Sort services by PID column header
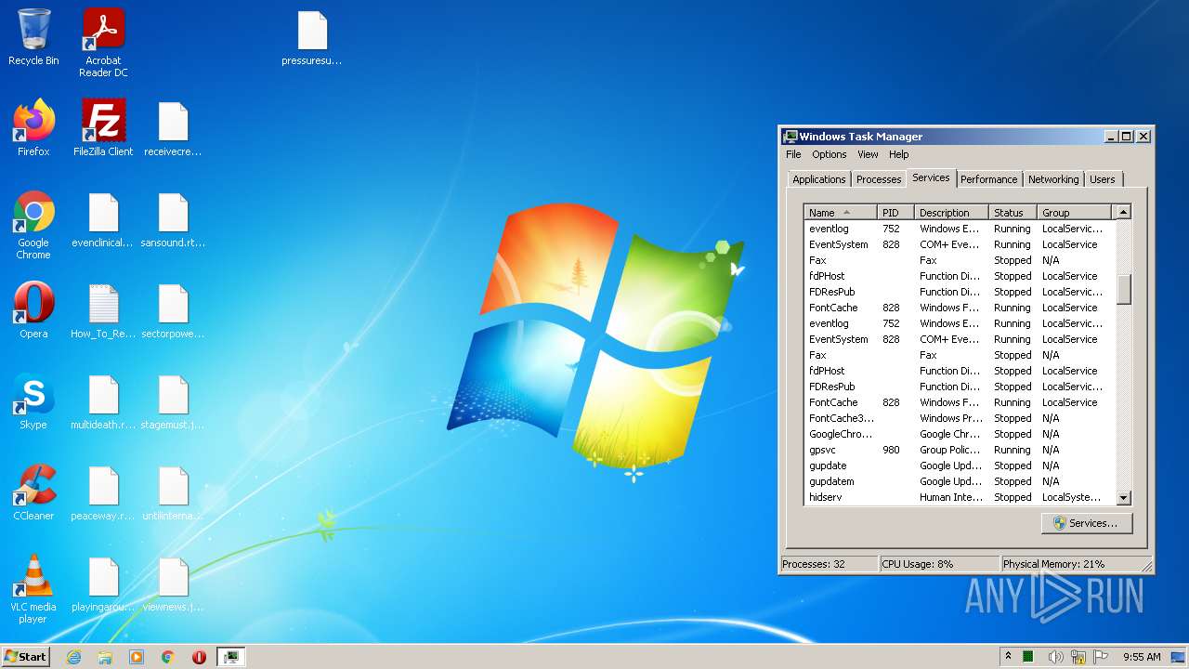 896,213
